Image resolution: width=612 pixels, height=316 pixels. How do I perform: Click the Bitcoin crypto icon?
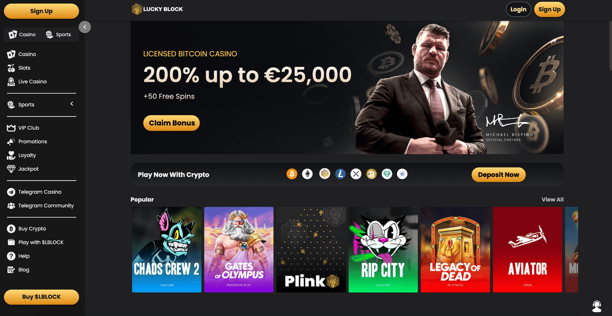click(292, 174)
